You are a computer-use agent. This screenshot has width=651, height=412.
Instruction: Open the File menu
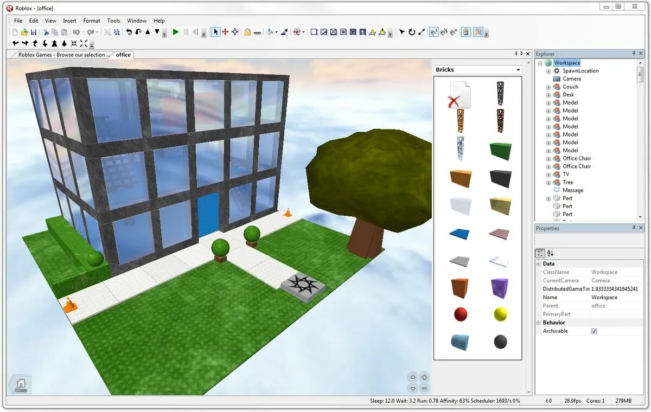tap(18, 21)
